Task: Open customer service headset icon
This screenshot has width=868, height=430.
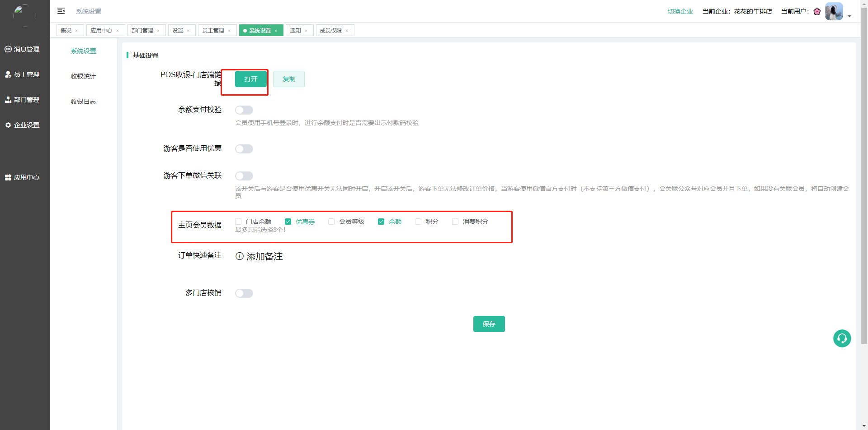Action: [842, 338]
